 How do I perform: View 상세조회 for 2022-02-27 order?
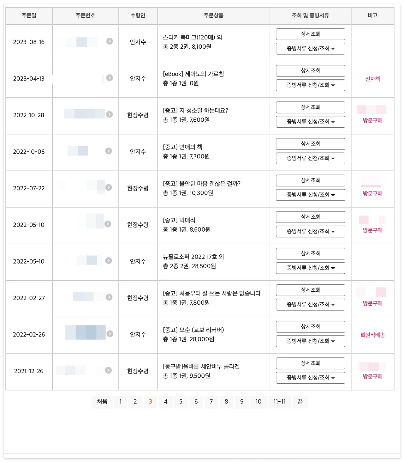[x=311, y=290]
